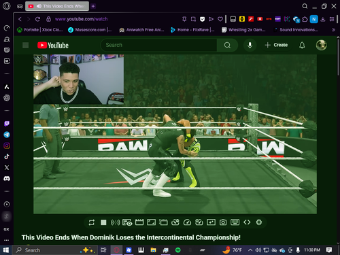Open the YouTube account avatar menu
The height and width of the screenshot is (255, 340).
point(322,45)
